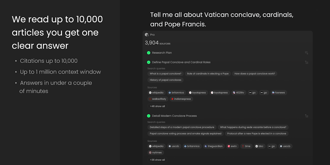Toggle the Detail Modern Conclave Process checkmark

(149, 116)
